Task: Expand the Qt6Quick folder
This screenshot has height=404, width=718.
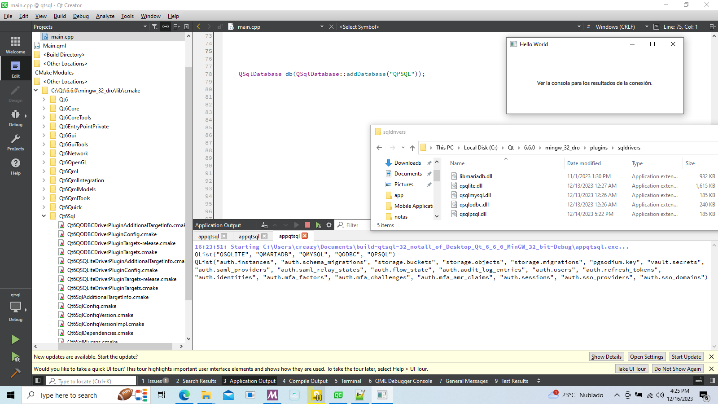Action: (x=44, y=207)
